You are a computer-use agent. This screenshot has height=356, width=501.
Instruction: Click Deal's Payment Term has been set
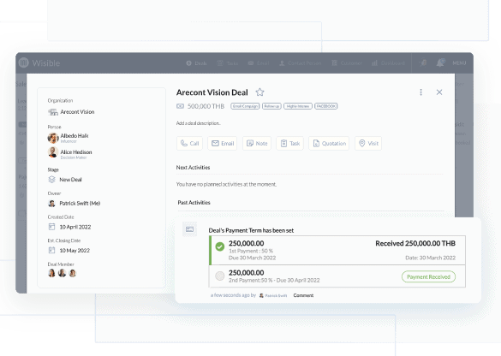click(251, 230)
